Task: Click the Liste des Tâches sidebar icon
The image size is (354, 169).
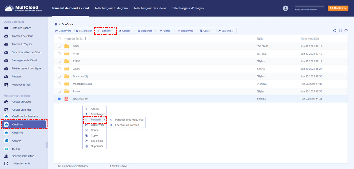Action: (x=6, y=28)
